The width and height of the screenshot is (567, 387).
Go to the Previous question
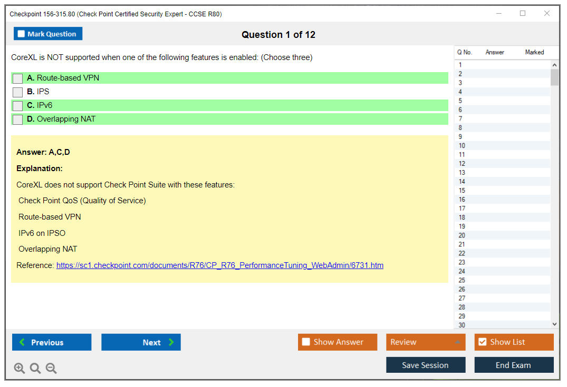52,342
